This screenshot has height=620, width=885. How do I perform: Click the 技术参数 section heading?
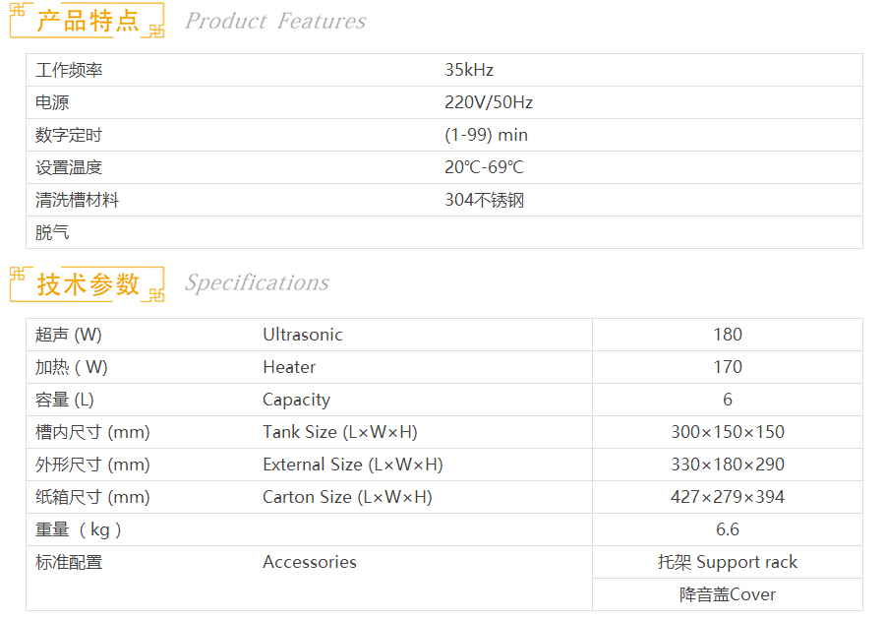(x=88, y=283)
